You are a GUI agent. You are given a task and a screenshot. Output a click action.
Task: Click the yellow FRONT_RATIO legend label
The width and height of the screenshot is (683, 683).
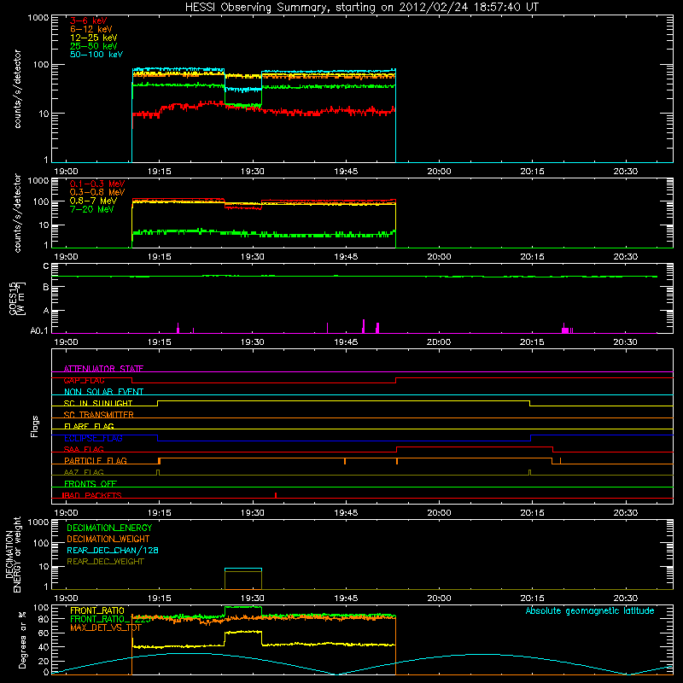[x=97, y=610]
